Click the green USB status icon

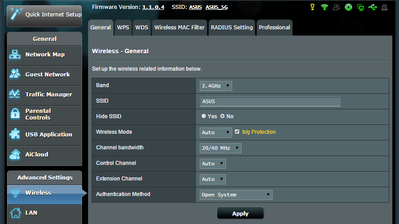click(373, 7)
